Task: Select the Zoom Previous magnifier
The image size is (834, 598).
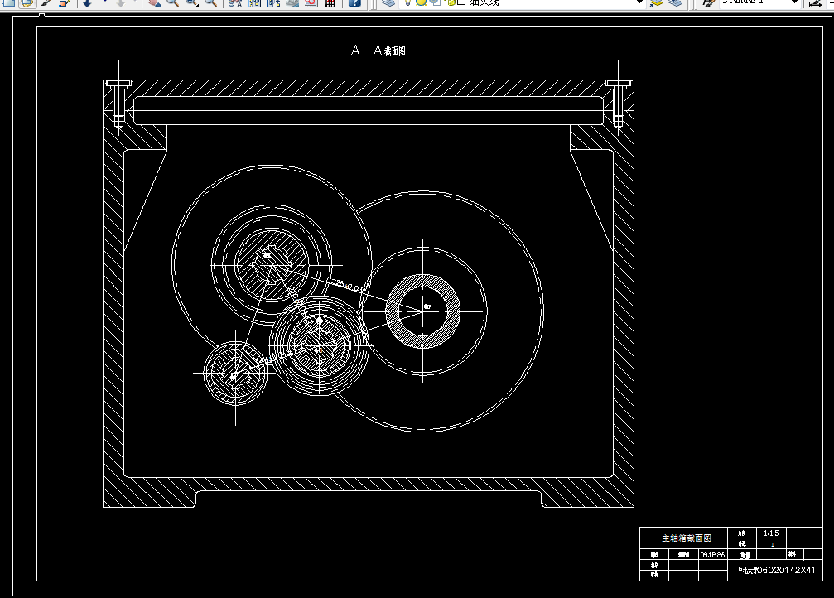Action: 210,2
